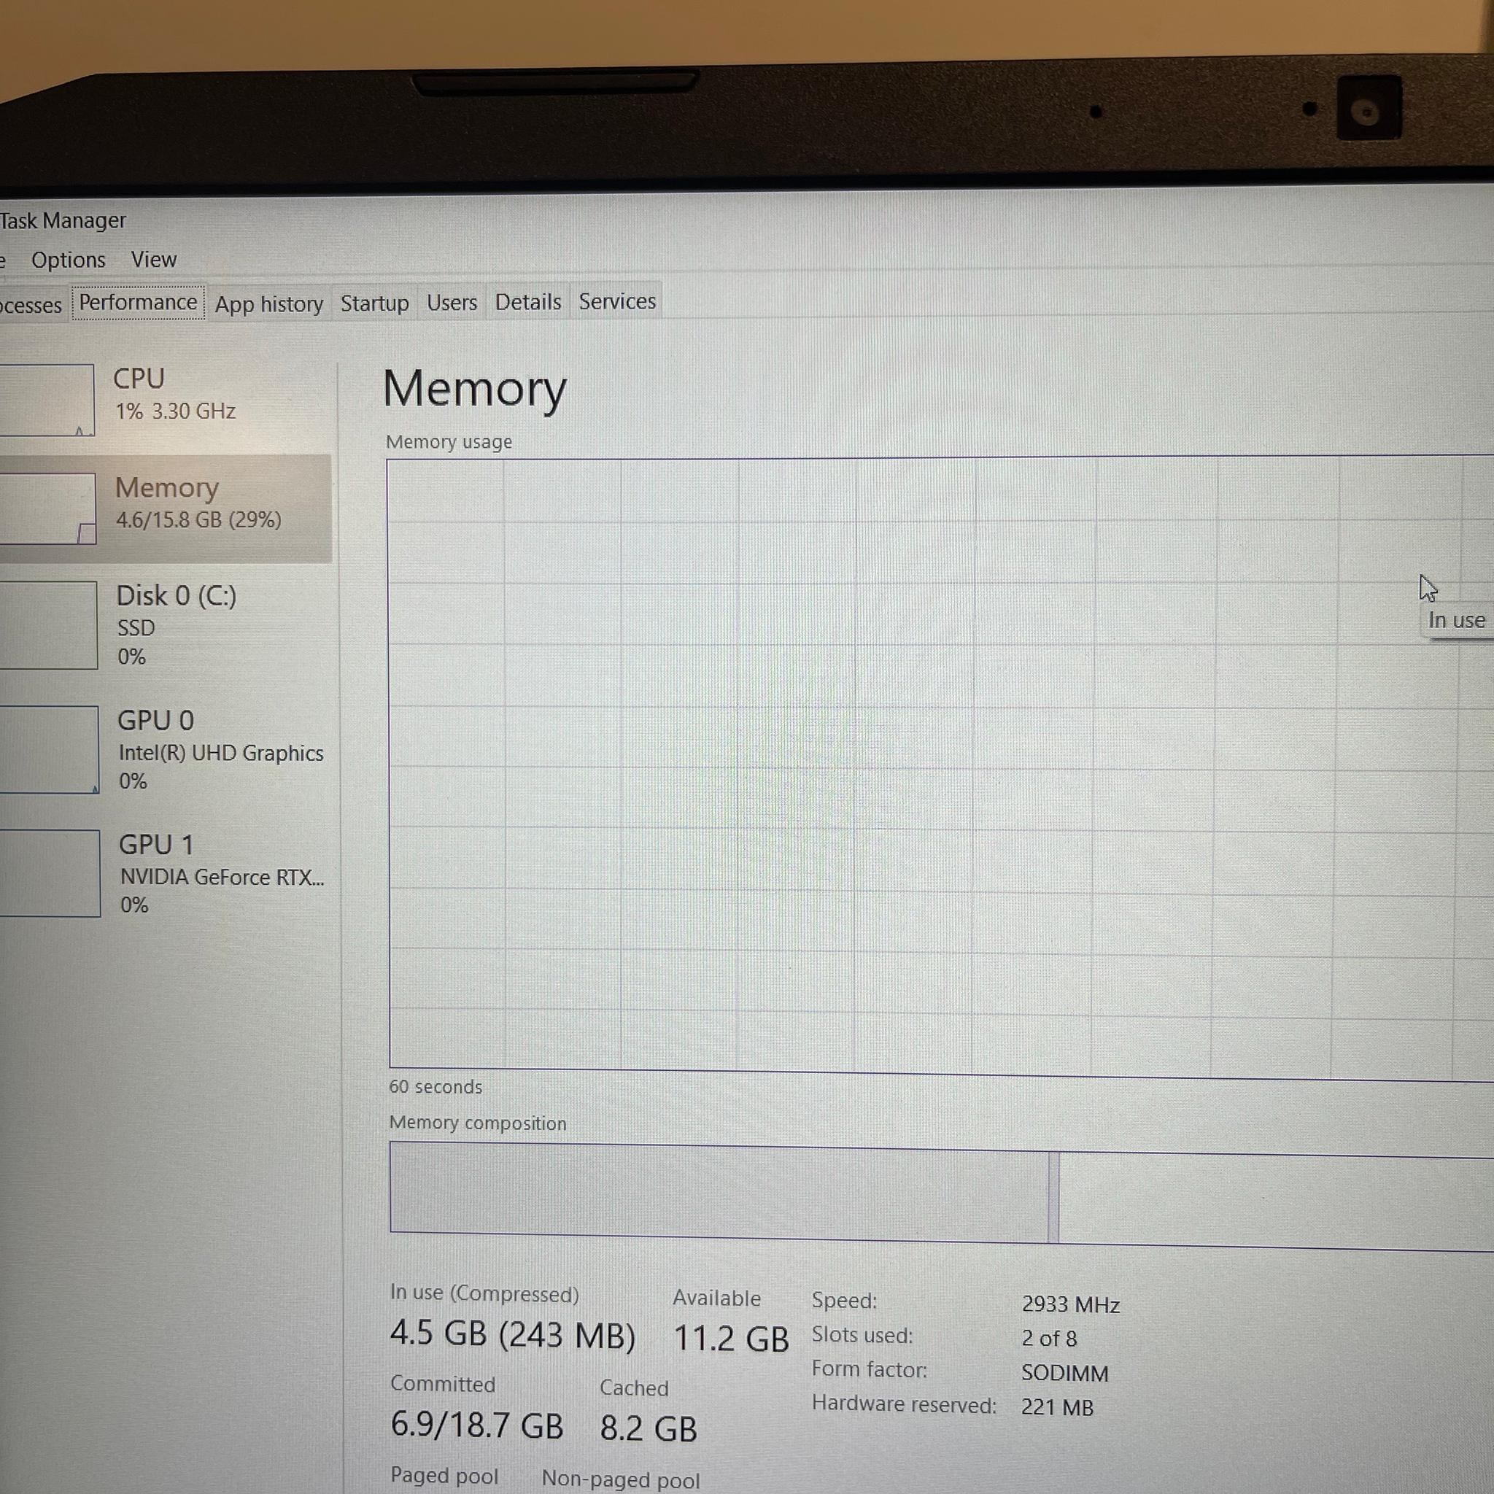Switch to the Services tab
The height and width of the screenshot is (1494, 1494).
(x=617, y=301)
